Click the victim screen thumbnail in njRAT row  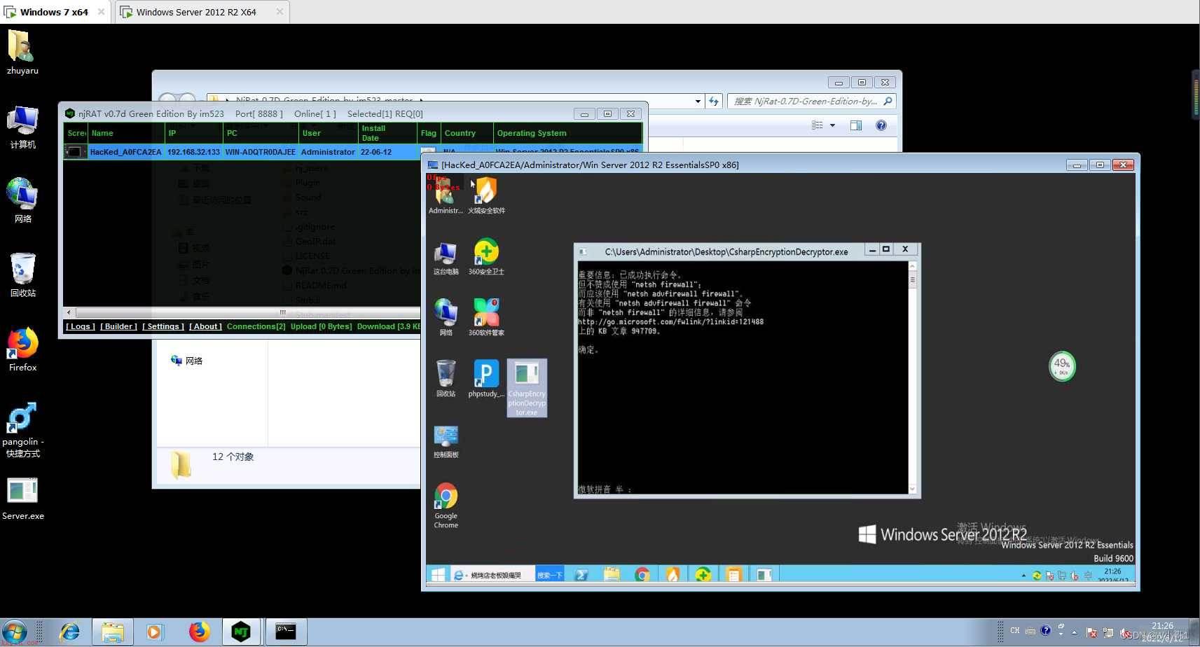coord(75,152)
